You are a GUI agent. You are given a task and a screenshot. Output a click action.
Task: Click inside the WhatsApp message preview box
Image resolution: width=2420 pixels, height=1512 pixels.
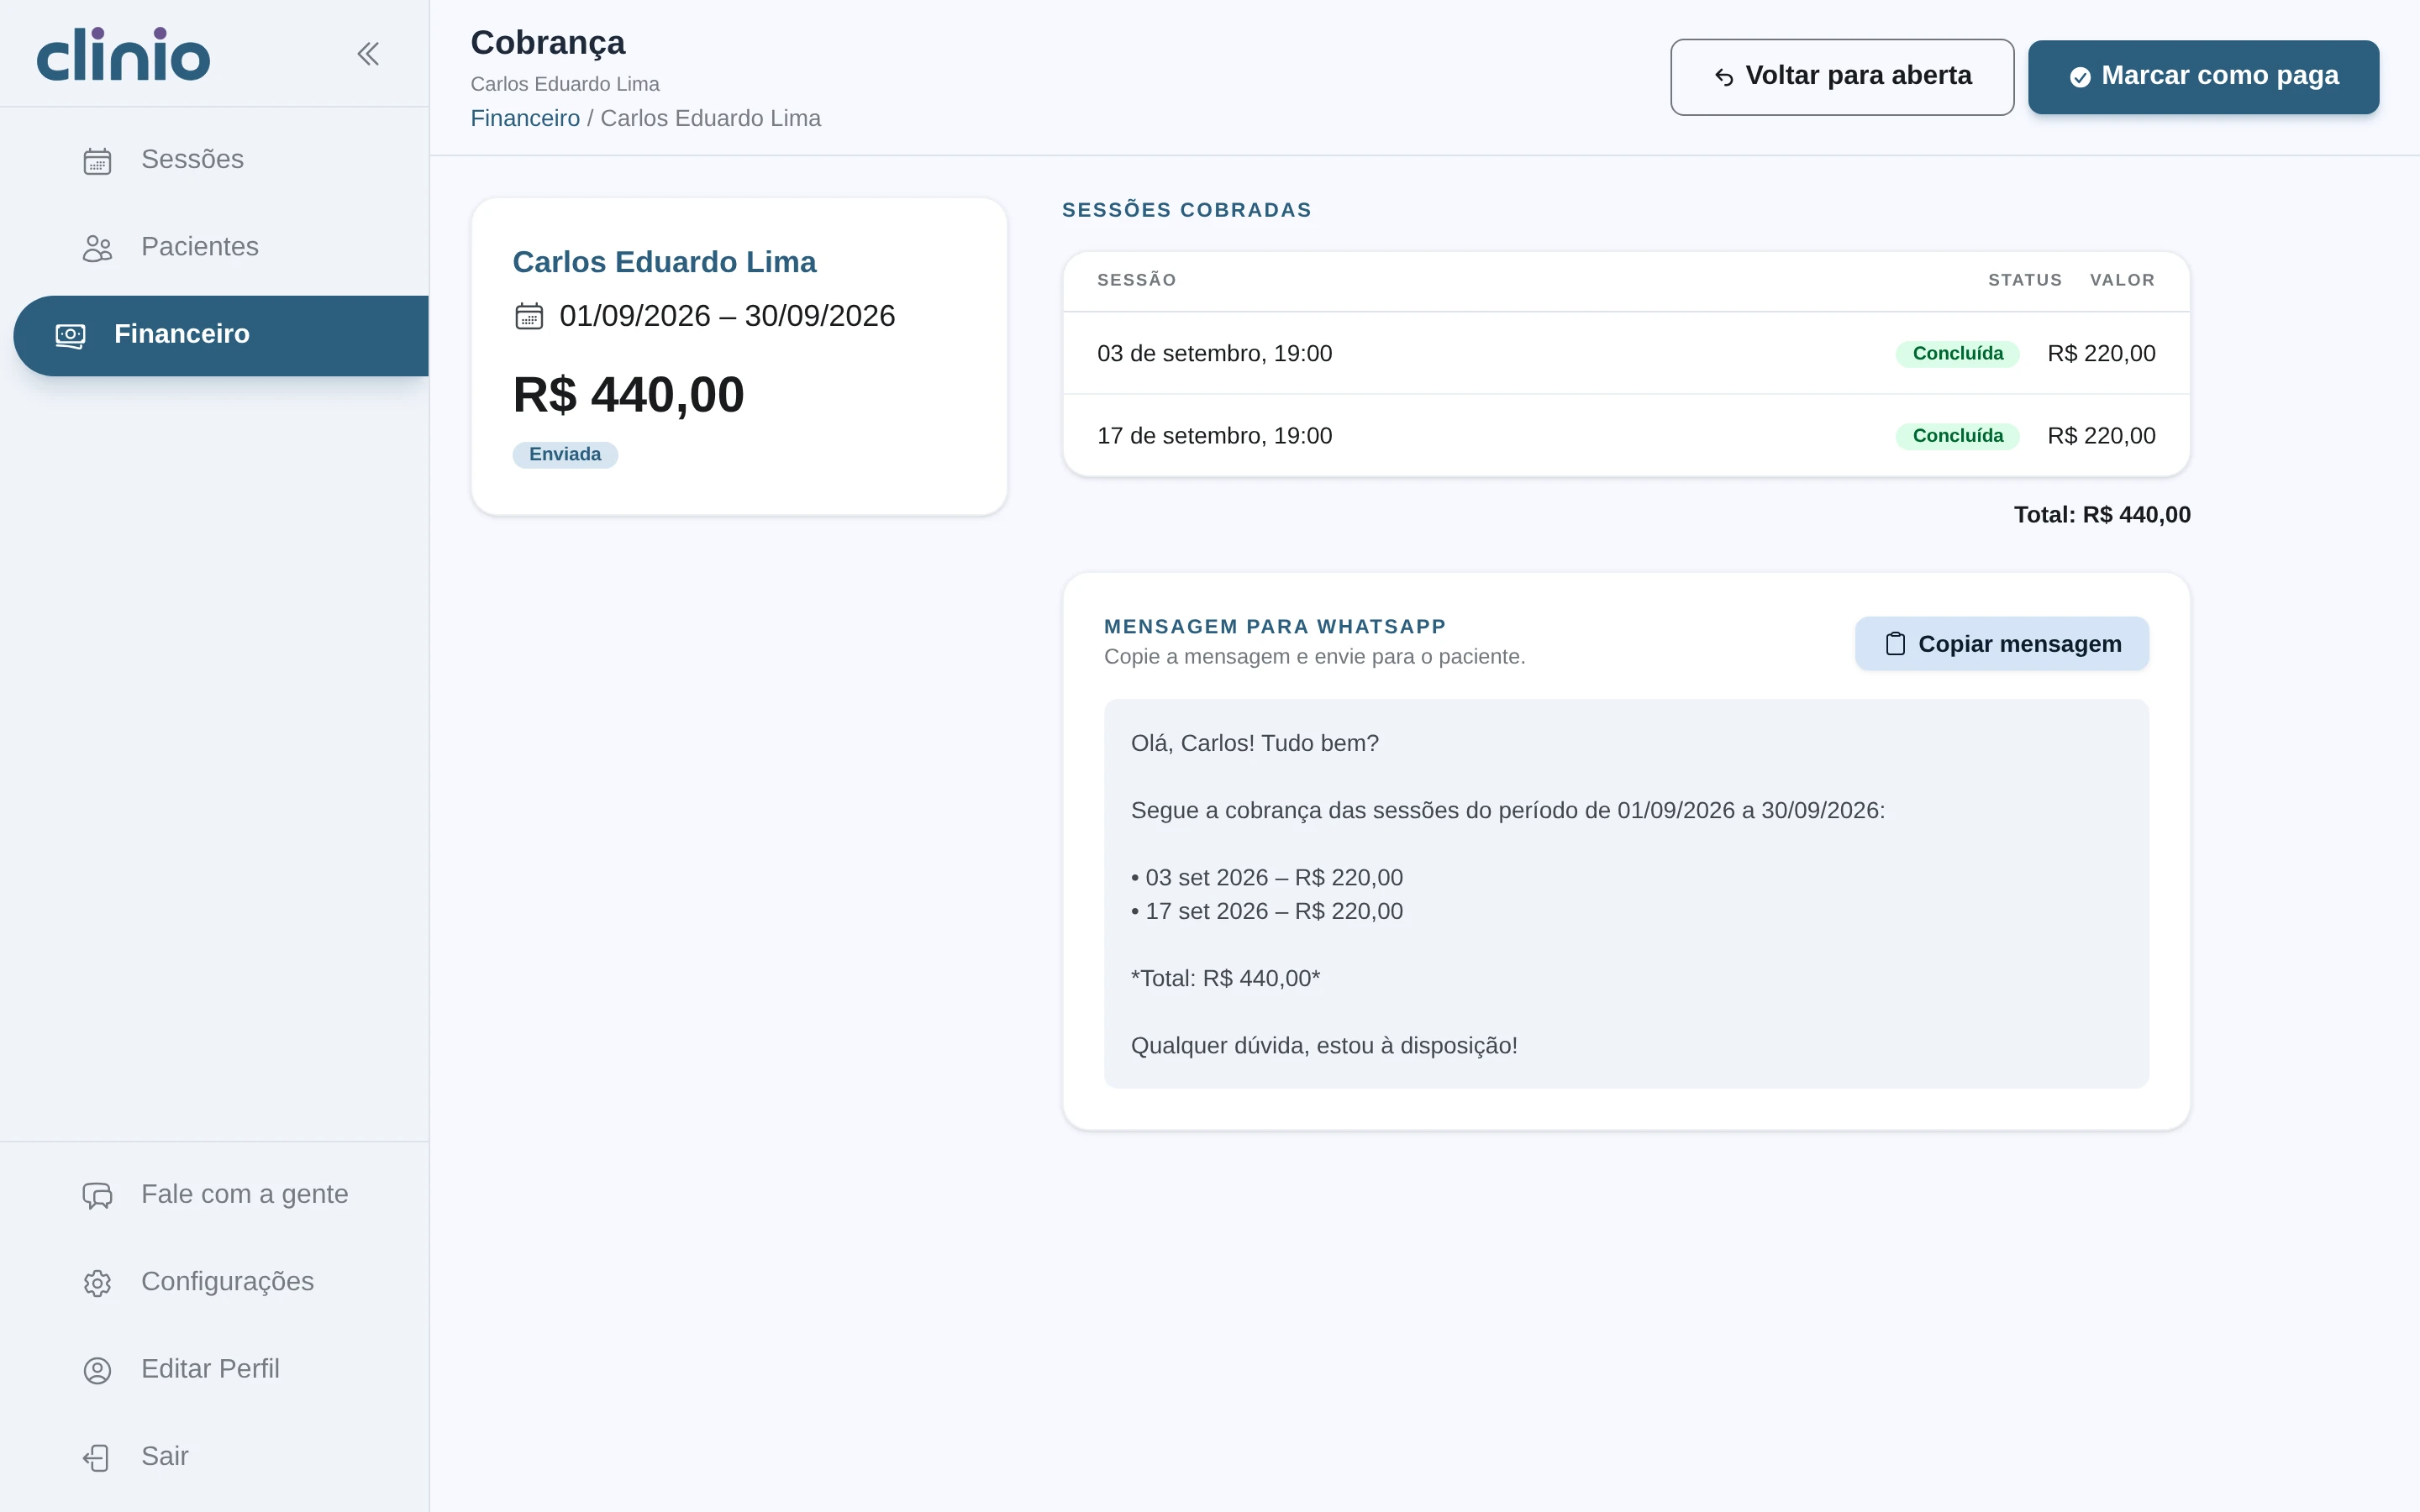[1626, 894]
